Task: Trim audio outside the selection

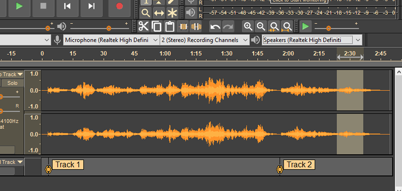Action: point(183,27)
